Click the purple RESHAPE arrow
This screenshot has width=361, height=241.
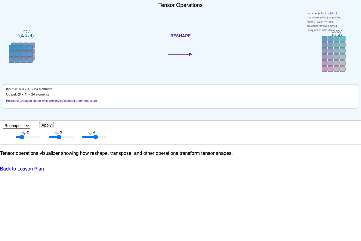pos(180,54)
